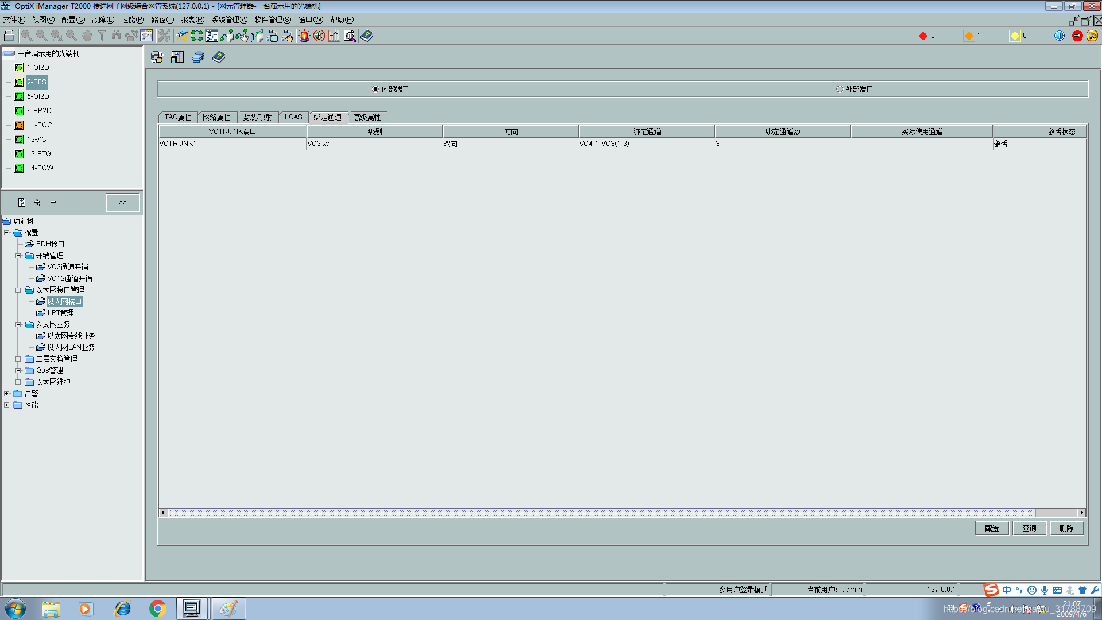Switch to the 封装映射 tab

[257, 117]
